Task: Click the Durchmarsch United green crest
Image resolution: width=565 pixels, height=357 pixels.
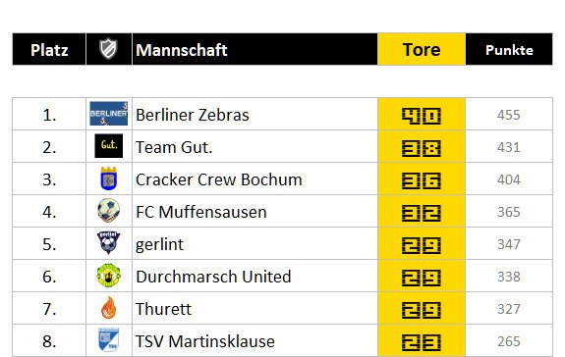Action: click(108, 276)
